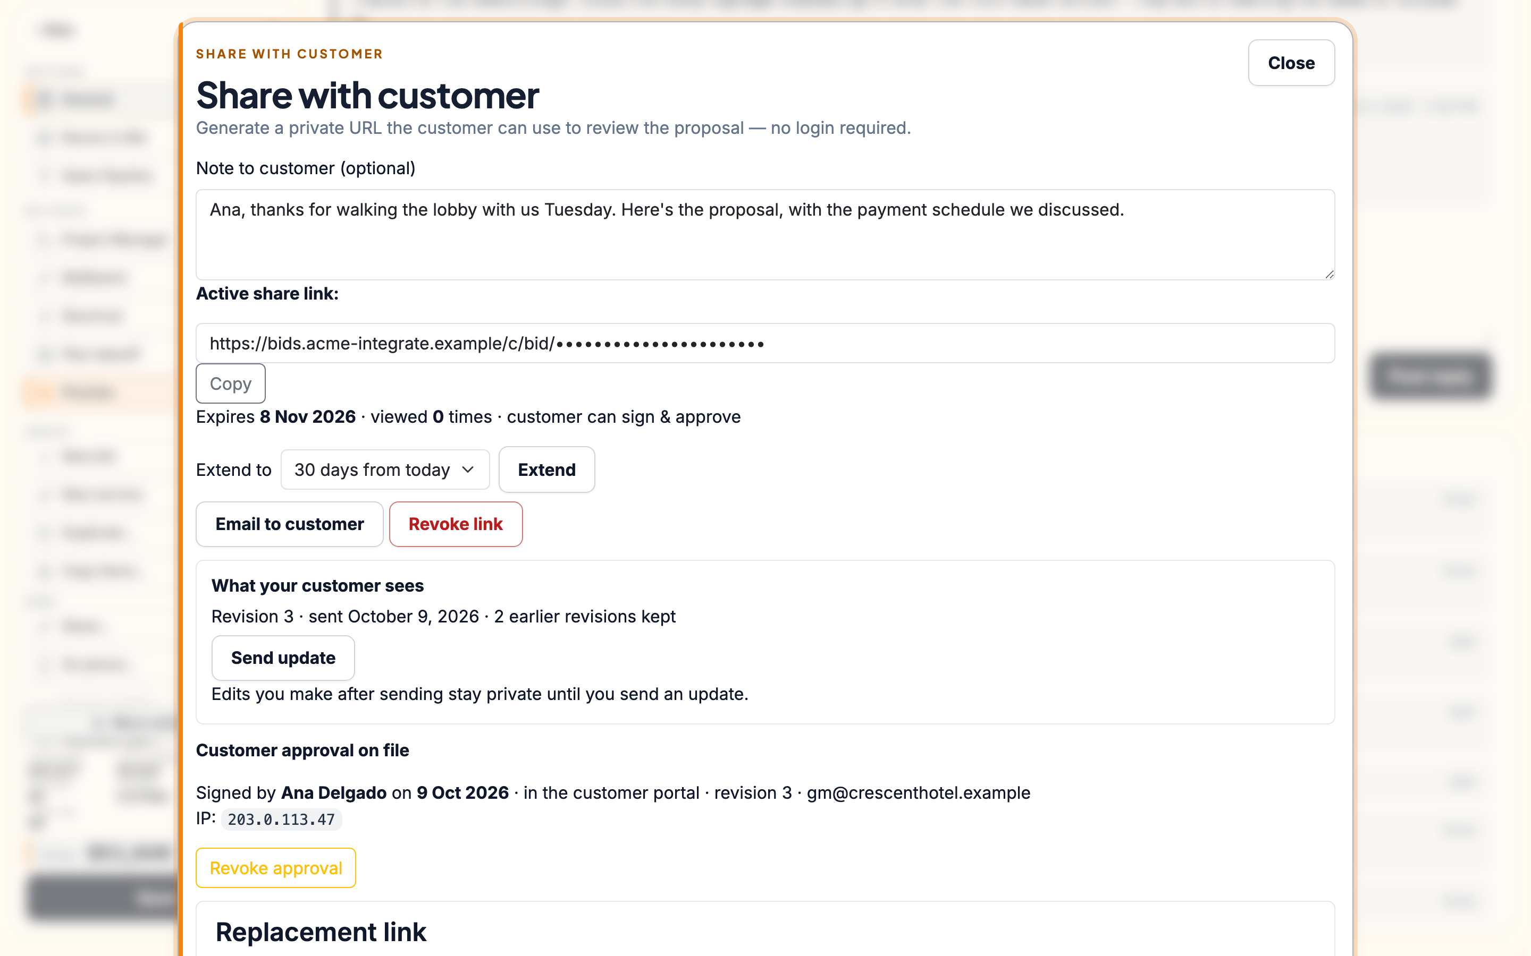Image resolution: width=1531 pixels, height=956 pixels.
Task: Click the signer name Ana Delgado
Action: (333, 793)
